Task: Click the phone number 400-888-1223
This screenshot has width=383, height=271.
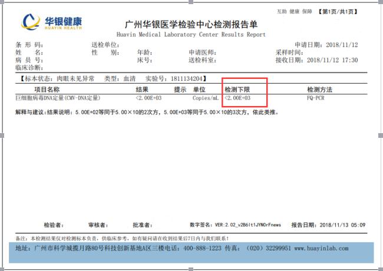Action: coord(202,248)
